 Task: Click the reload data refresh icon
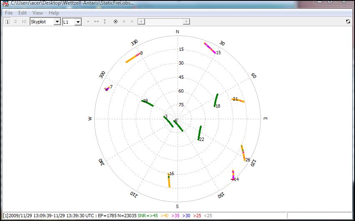click(x=348, y=22)
